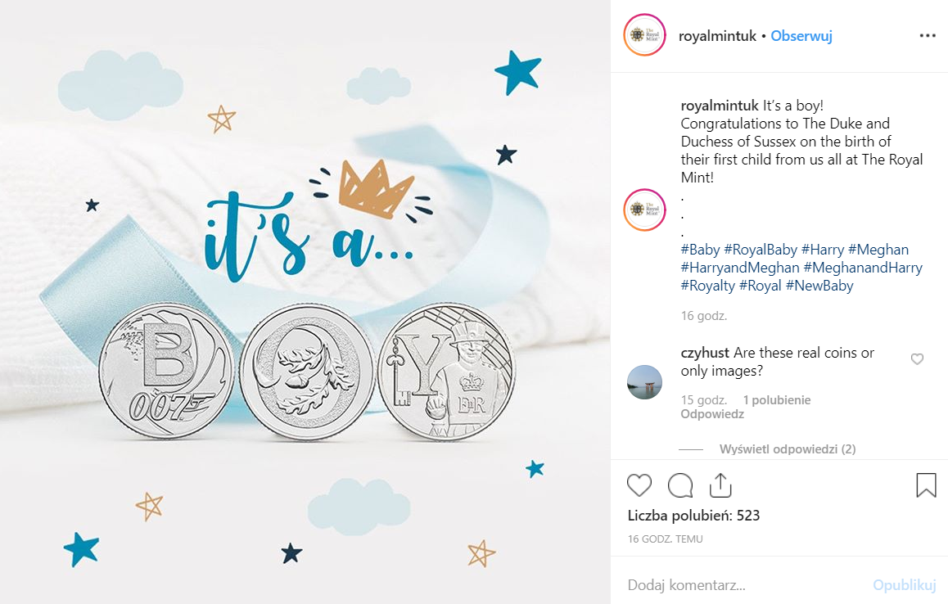Viewport: 948px width, 604px height.
Task: Open czyhust's profile avatar
Action: click(644, 382)
